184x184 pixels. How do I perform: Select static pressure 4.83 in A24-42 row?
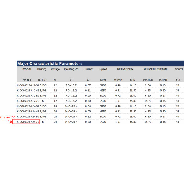148,112
